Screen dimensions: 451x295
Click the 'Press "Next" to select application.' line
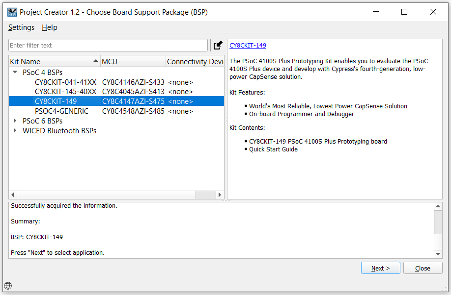[x=57, y=253]
